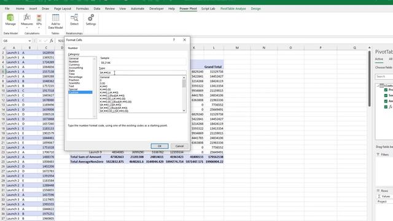Viewport: 393px width, 221px height.
Task: Click the Total AverageNonZero row label
Action: (x=86, y=161)
